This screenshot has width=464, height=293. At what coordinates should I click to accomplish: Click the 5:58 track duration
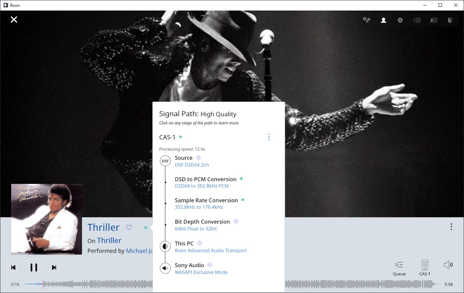click(449, 284)
